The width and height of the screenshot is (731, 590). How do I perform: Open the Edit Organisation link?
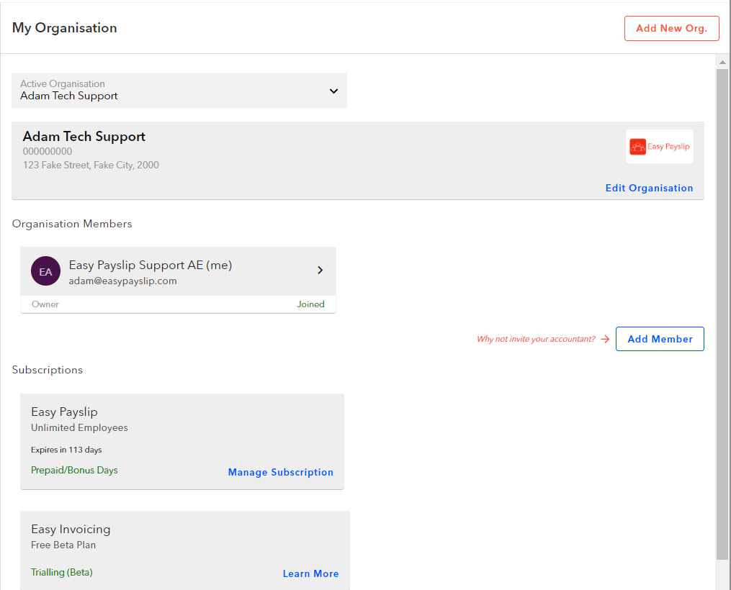(649, 188)
